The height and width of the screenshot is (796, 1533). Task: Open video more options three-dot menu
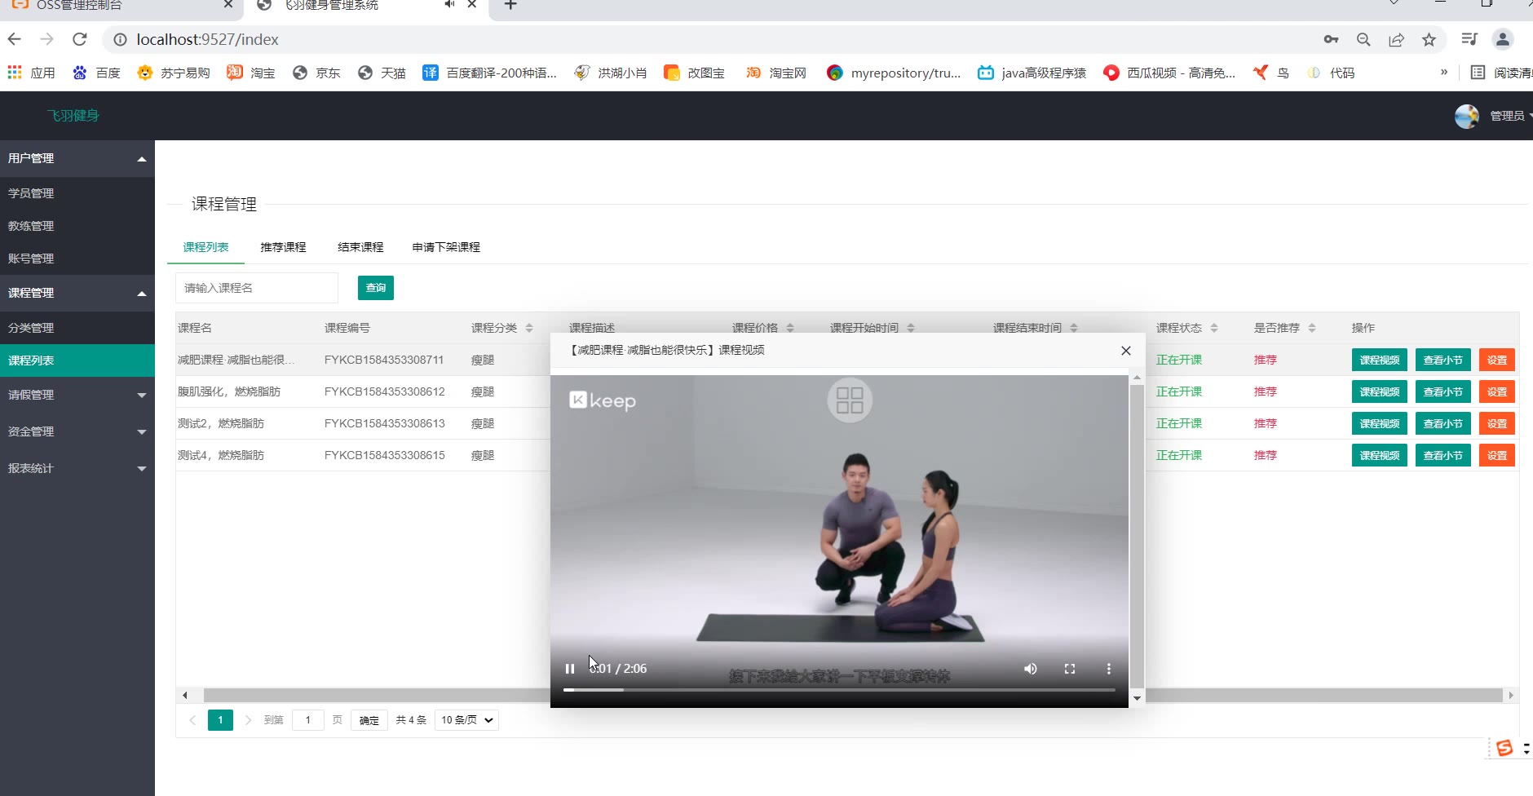(1108, 669)
